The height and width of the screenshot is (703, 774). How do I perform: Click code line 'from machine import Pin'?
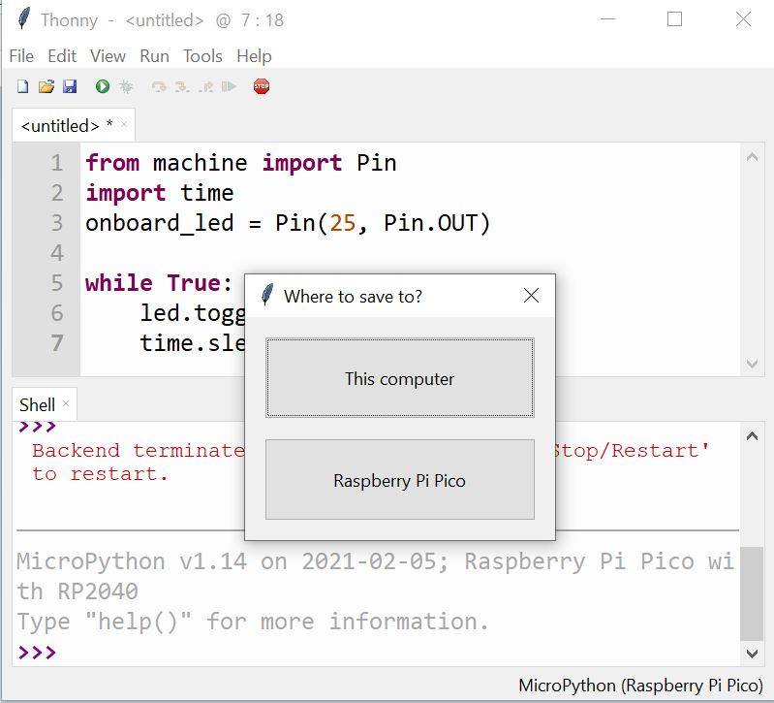(241, 163)
